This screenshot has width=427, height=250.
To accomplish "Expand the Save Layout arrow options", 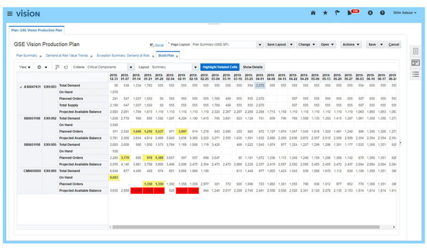I will point(291,45).
